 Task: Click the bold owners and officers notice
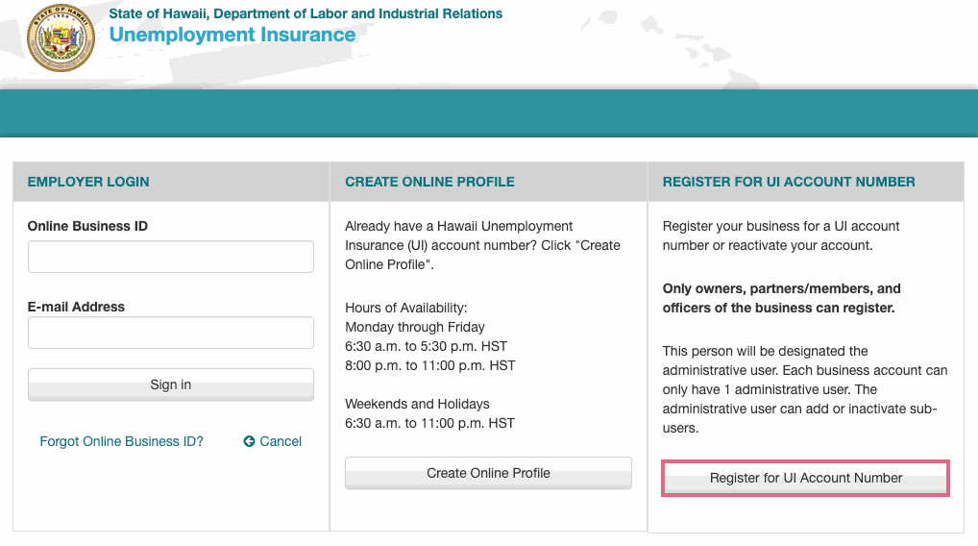point(781,298)
